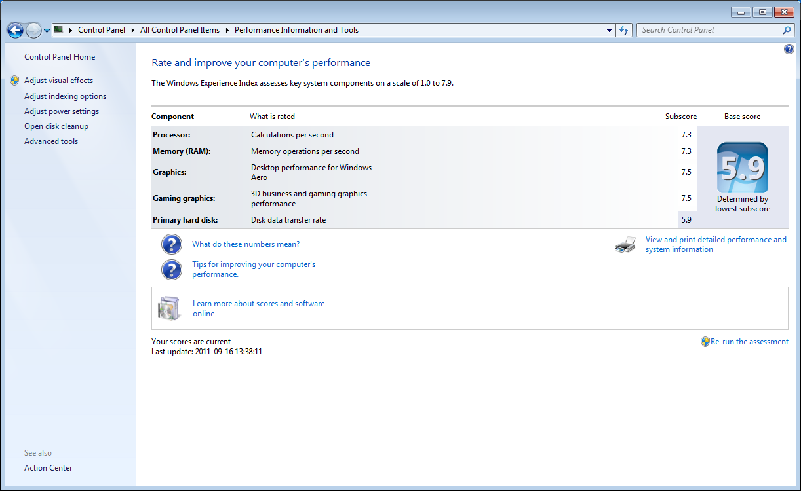Image resolution: width=801 pixels, height=491 pixels.
Task: Click the Last update timestamp text
Action: 207,352
